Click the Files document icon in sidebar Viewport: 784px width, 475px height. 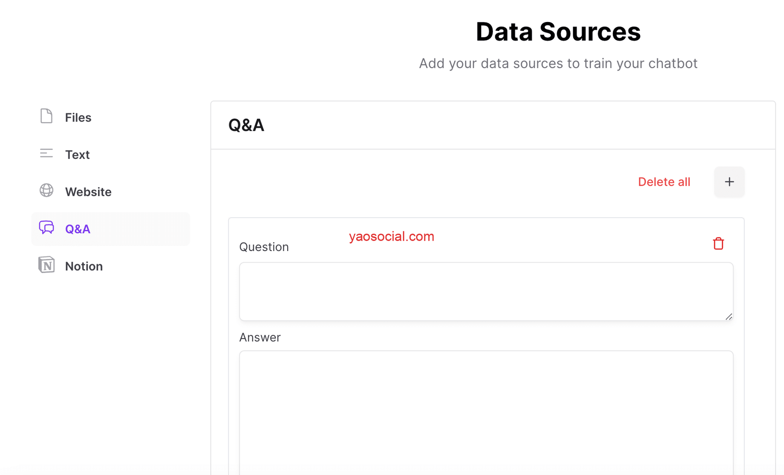(x=47, y=117)
